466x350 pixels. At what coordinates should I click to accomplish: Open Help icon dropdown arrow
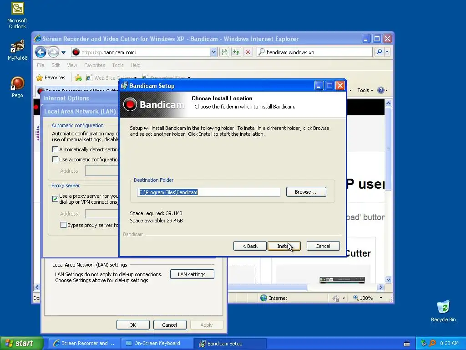[386, 90]
